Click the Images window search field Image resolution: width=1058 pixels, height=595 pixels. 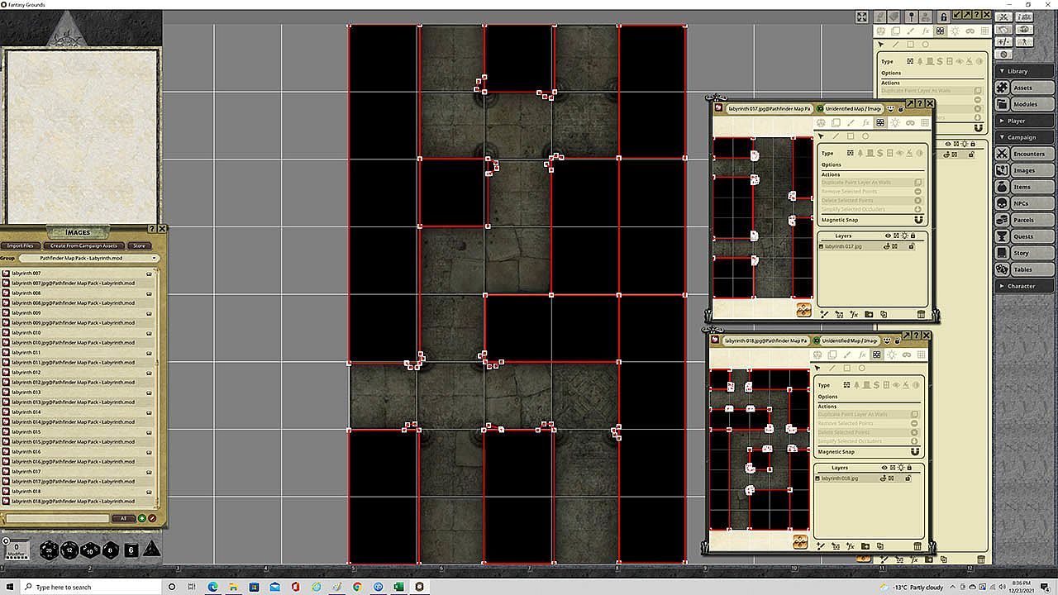[58, 518]
